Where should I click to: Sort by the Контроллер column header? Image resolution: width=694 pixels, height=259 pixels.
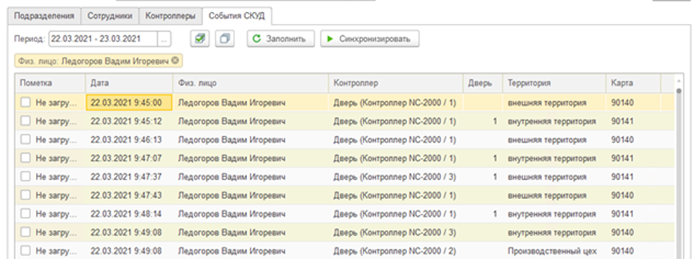coord(396,84)
